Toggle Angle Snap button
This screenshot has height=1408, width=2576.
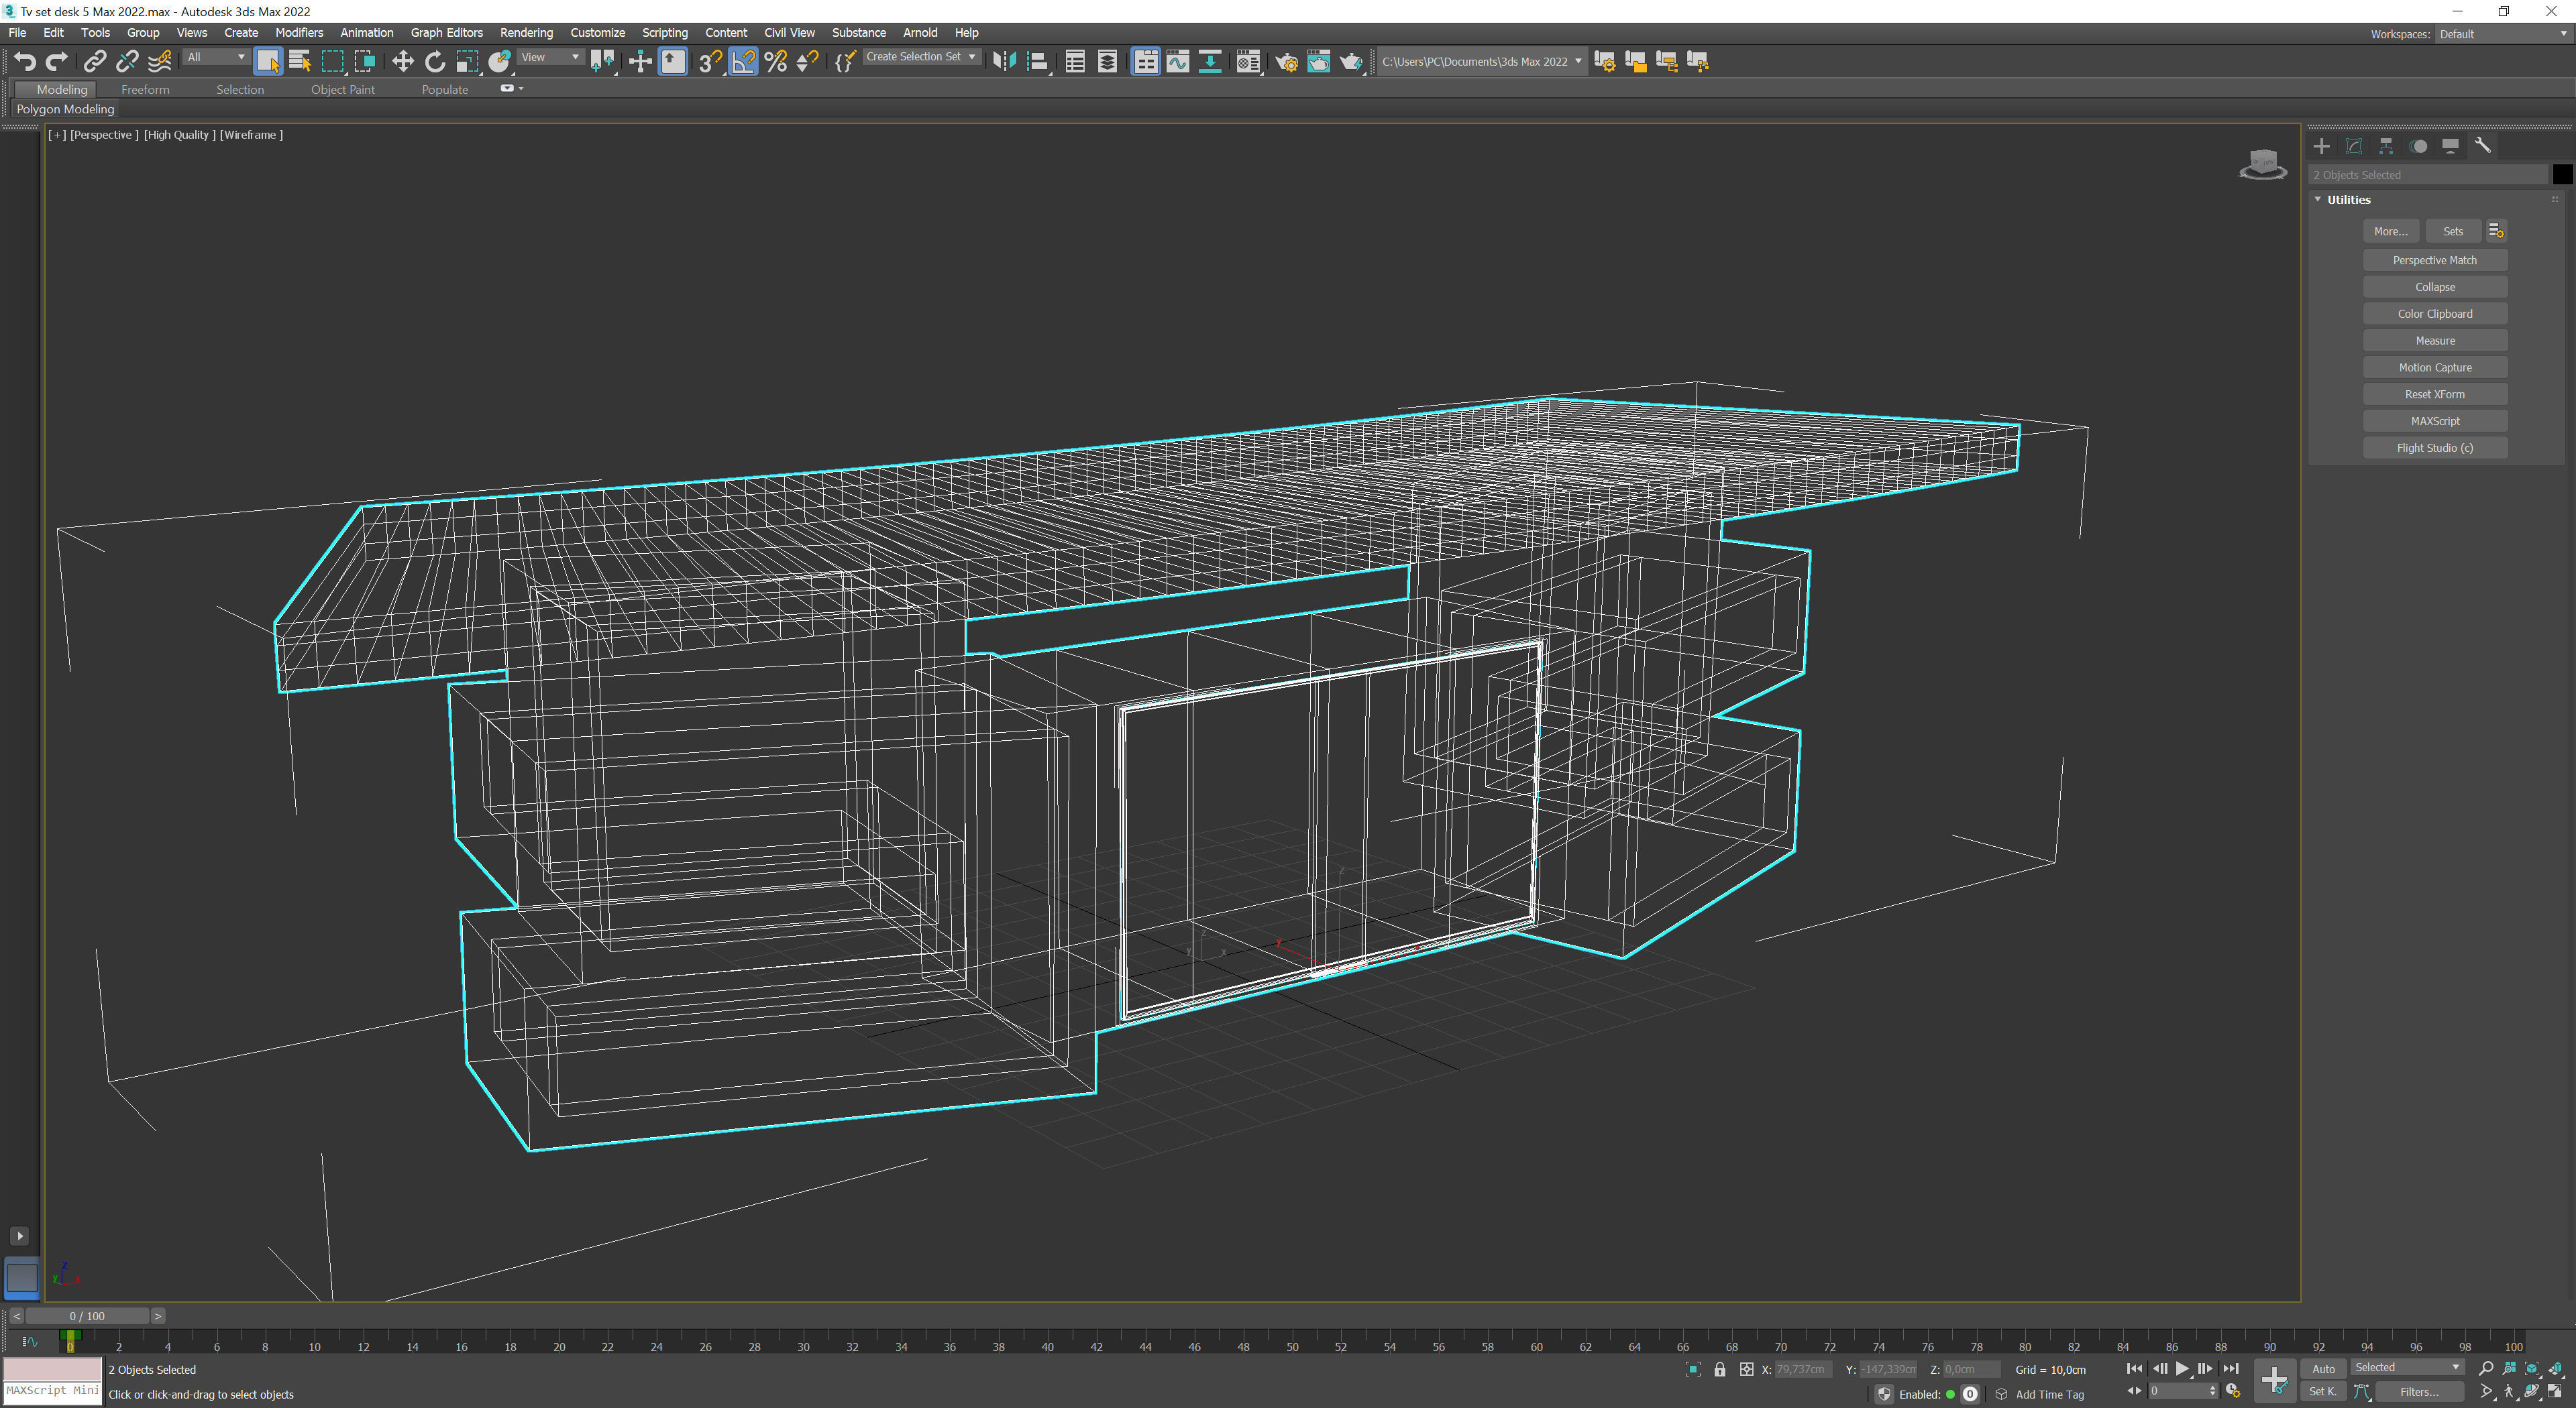click(743, 62)
